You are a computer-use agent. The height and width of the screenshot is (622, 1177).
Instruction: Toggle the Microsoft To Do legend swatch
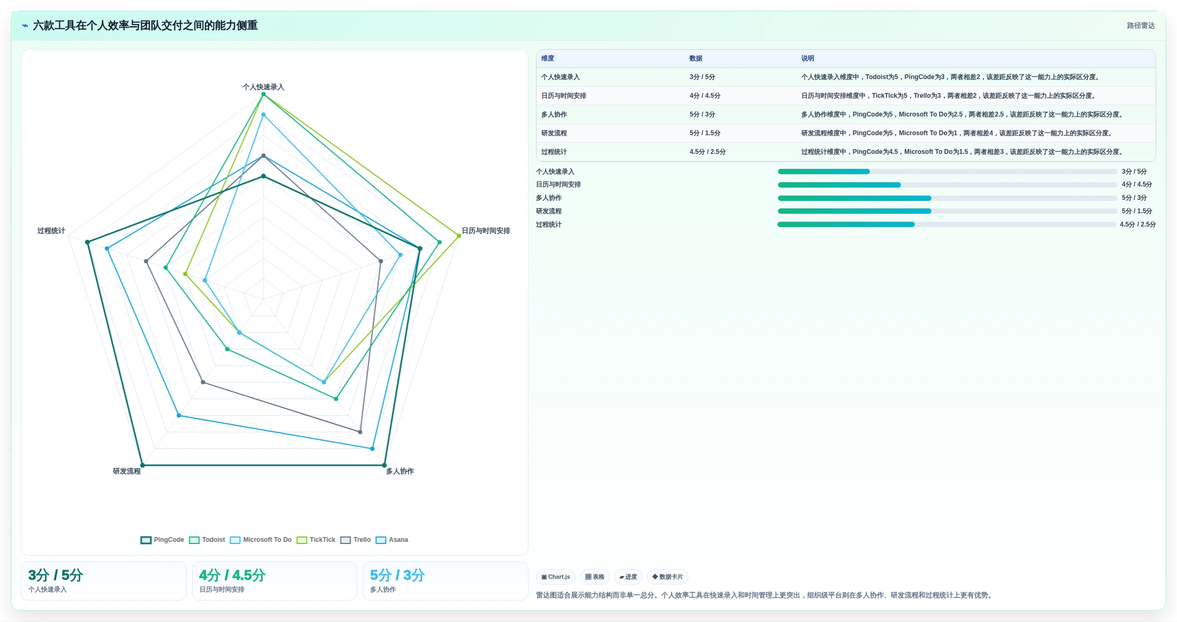point(235,540)
